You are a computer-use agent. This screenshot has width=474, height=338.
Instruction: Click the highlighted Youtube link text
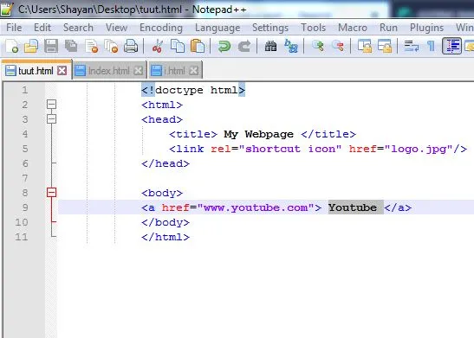(x=353, y=207)
